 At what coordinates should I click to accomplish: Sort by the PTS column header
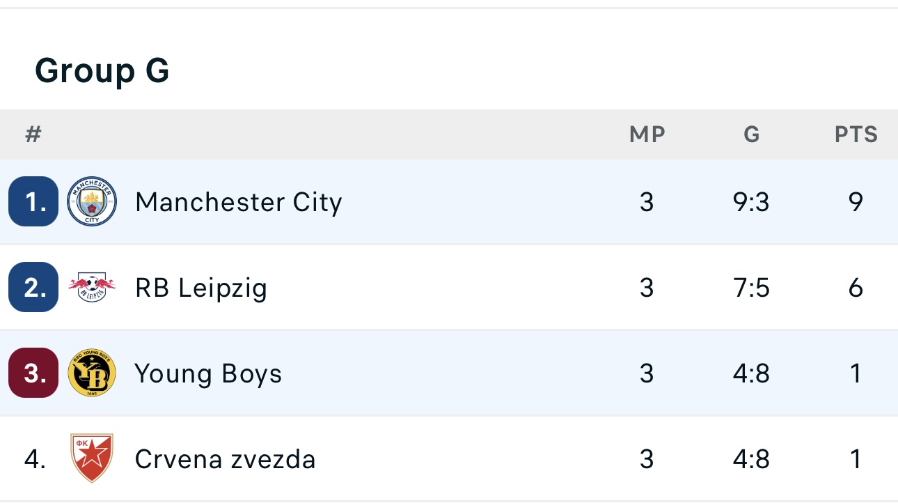(x=856, y=134)
